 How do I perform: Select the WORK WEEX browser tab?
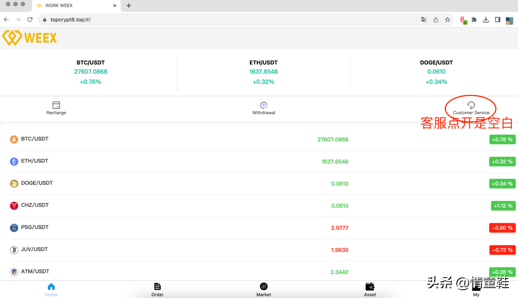(76, 6)
